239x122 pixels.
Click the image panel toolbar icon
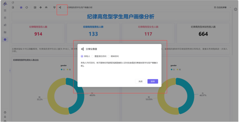tap(35, 7)
